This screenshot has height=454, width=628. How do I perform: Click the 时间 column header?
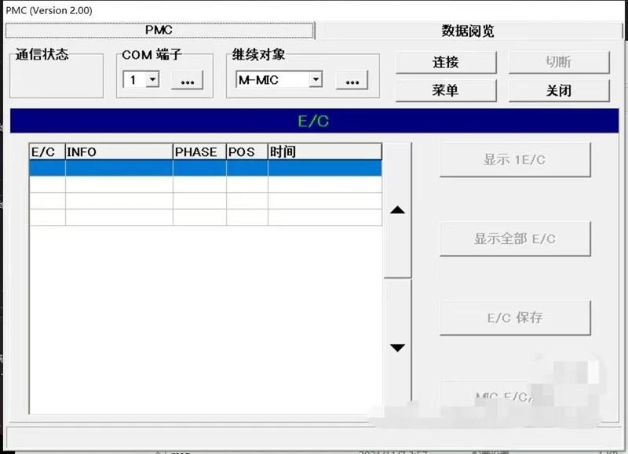[325, 152]
